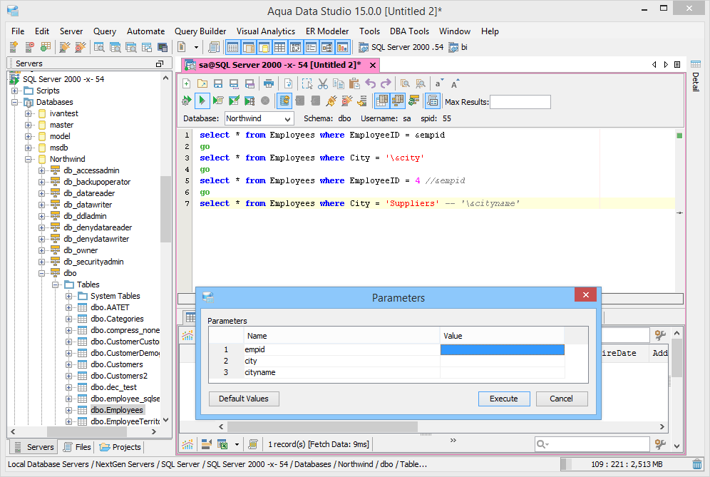Image resolution: width=710 pixels, height=477 pixels.
Task: Toggle the split table layout button in main toolbar
Action: point(249,47)
